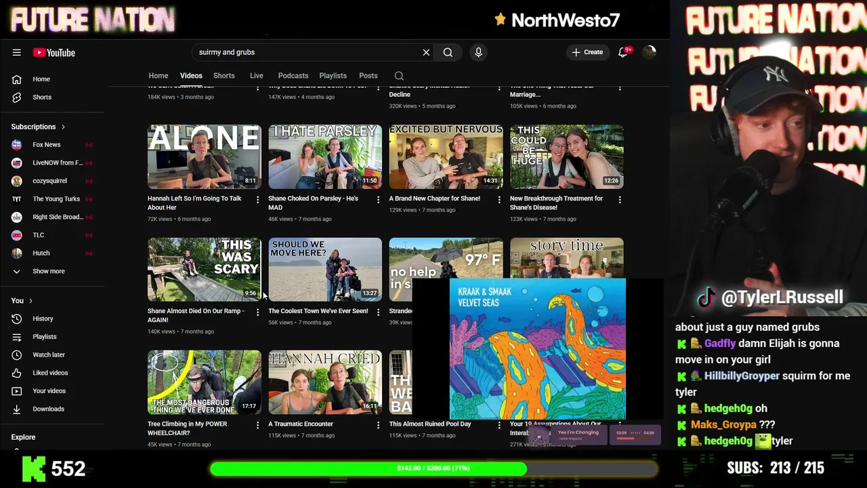The height and width of the screenshot is (488, 867).
Task: Expand the Subscriptions section chevron
Action: point(63,127)
